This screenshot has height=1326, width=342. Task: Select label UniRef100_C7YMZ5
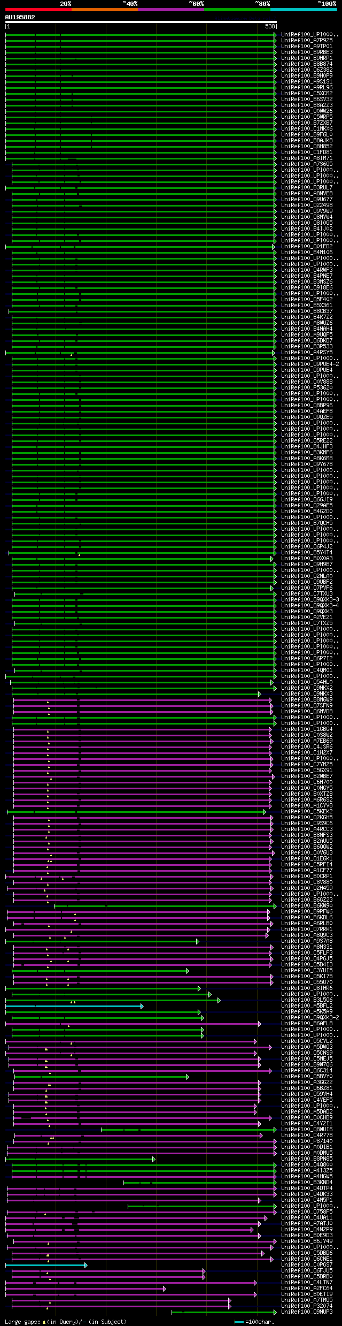click(x=307, y=764)
